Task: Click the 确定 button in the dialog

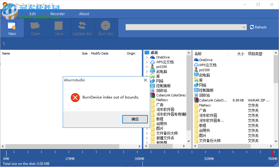Action: (135, 119)
